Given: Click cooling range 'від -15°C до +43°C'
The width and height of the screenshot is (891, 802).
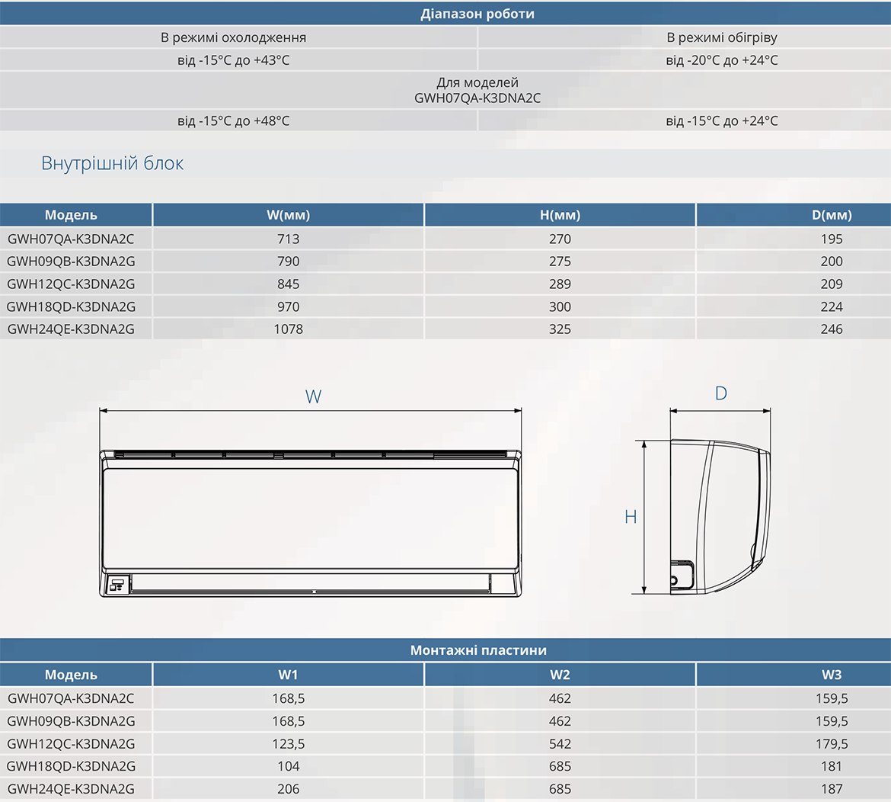Looking at the screenshot, I should click(234, 60).
